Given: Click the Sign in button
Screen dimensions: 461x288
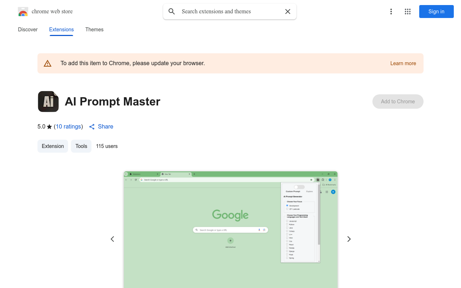Looking at the screenshot, I should [x=437, y=12].
